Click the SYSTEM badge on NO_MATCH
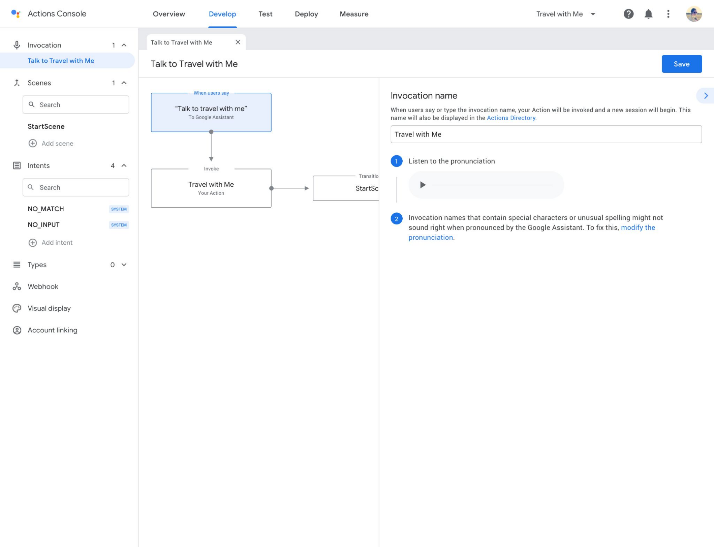 pos(119,209)
